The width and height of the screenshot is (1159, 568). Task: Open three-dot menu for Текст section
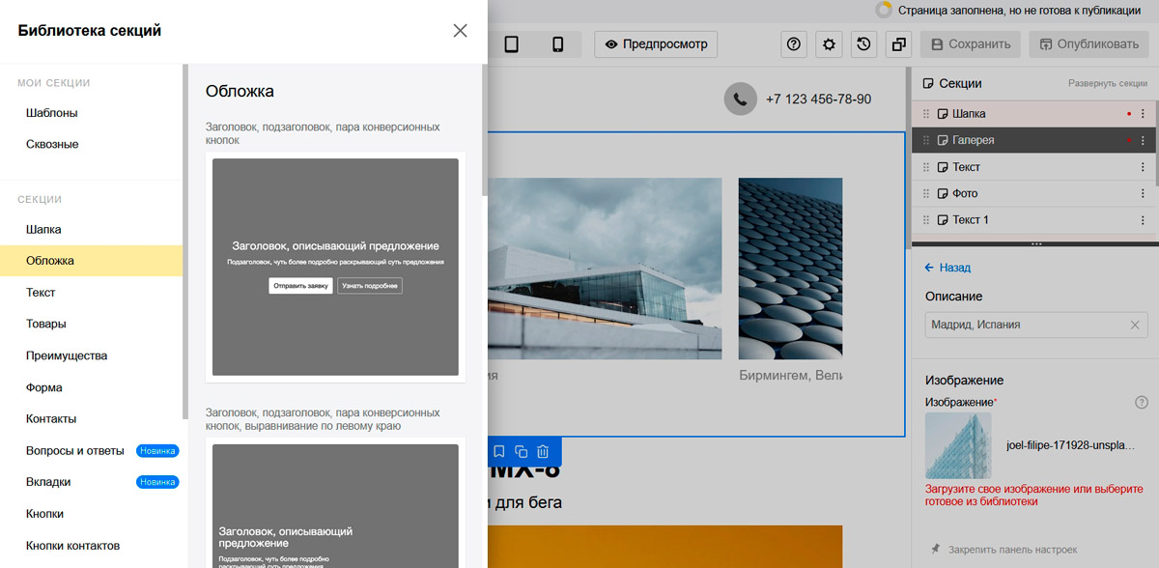[1143, 167]
